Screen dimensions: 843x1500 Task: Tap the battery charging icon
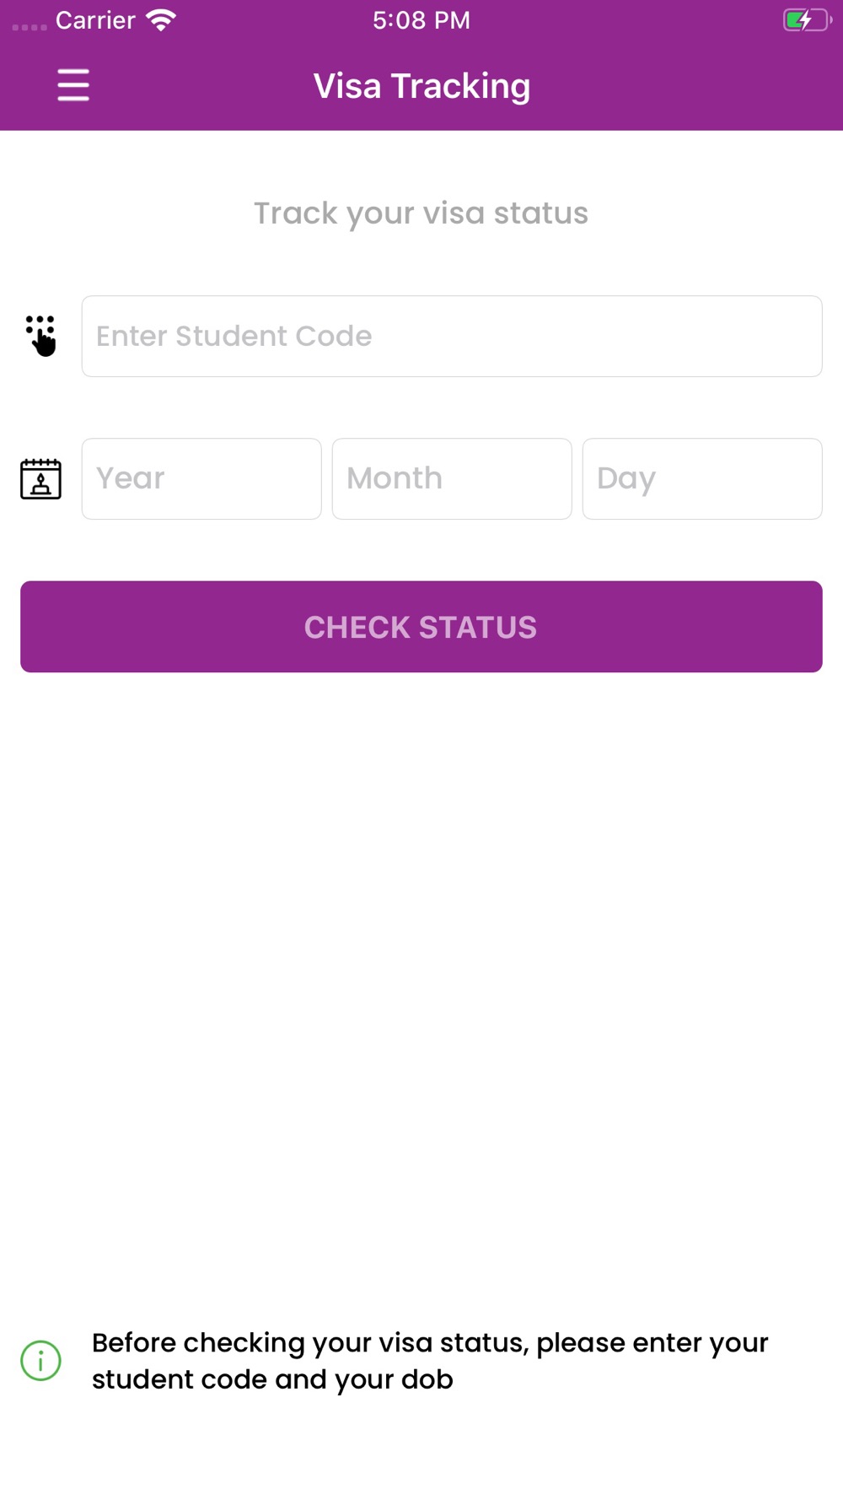click(x=807, y=20)
